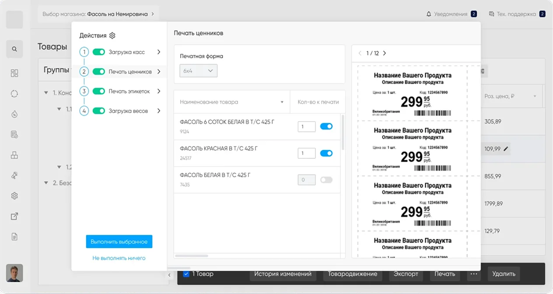
Task: Toggle the Загрузка весов switch
Action: tap(99, 111)
